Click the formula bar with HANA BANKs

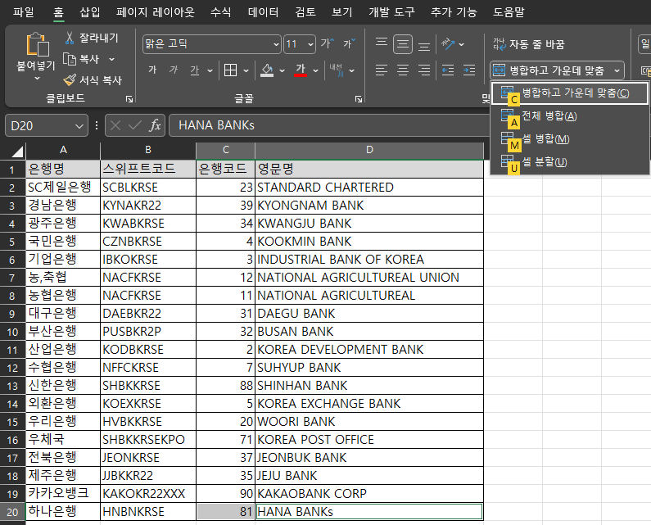pyautogui.click(x=330, y=125)
